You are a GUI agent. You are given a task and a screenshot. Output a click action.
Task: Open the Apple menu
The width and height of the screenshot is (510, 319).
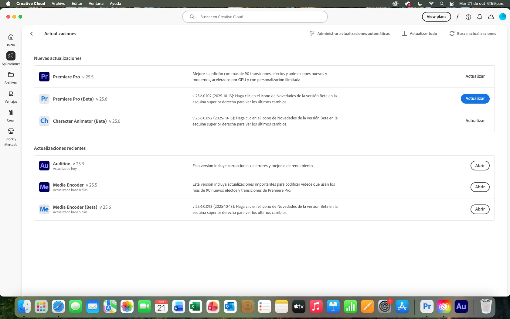[x=8, y=4]
